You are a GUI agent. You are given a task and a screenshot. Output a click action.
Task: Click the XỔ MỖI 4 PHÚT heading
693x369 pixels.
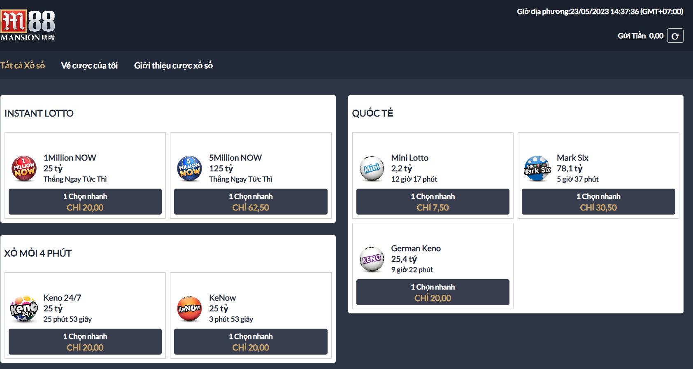pyautogui.click(x=38, y=253)
